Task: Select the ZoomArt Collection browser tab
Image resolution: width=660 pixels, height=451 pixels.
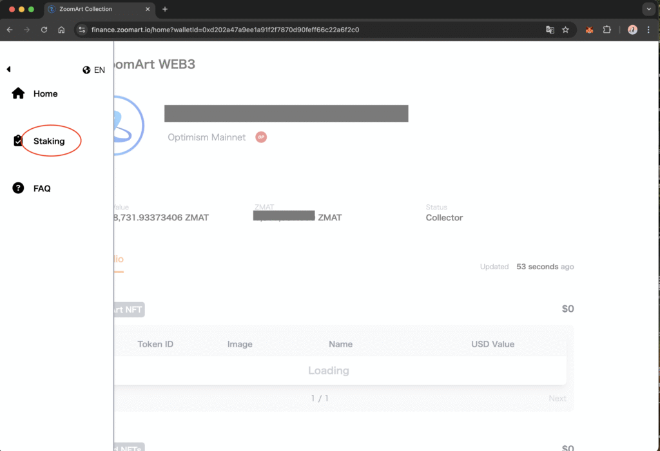Action: pos(97,9)
